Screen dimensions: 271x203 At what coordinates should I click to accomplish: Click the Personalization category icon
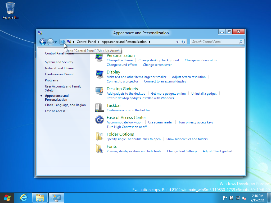[x=99, y=57]
